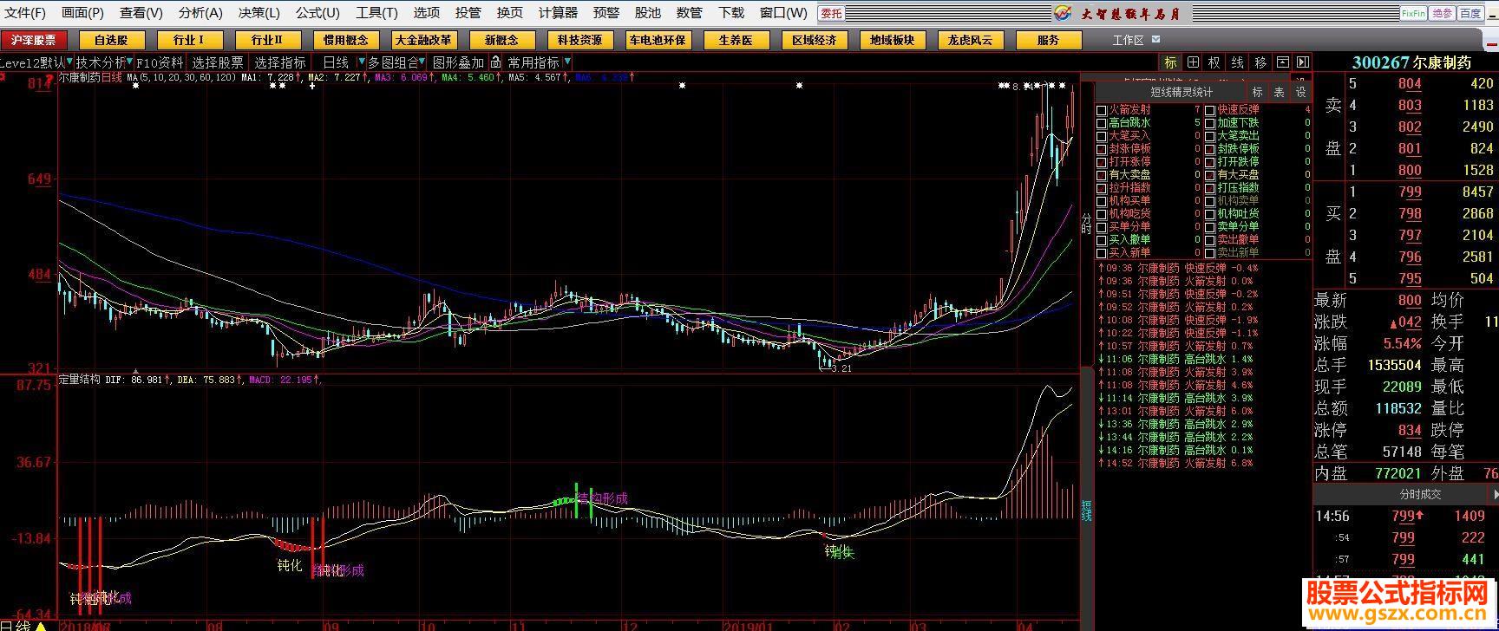The image size is (1499, 631).
Task: Click the 大智慧 logo icon
Action: tap(1064, 13)
